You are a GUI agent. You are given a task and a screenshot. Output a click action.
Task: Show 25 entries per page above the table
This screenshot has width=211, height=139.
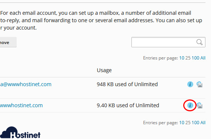pos(188,58)
